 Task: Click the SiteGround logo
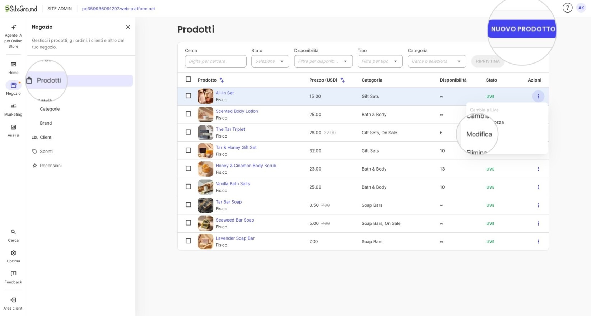pyautogui.click(x=21, y=9)
